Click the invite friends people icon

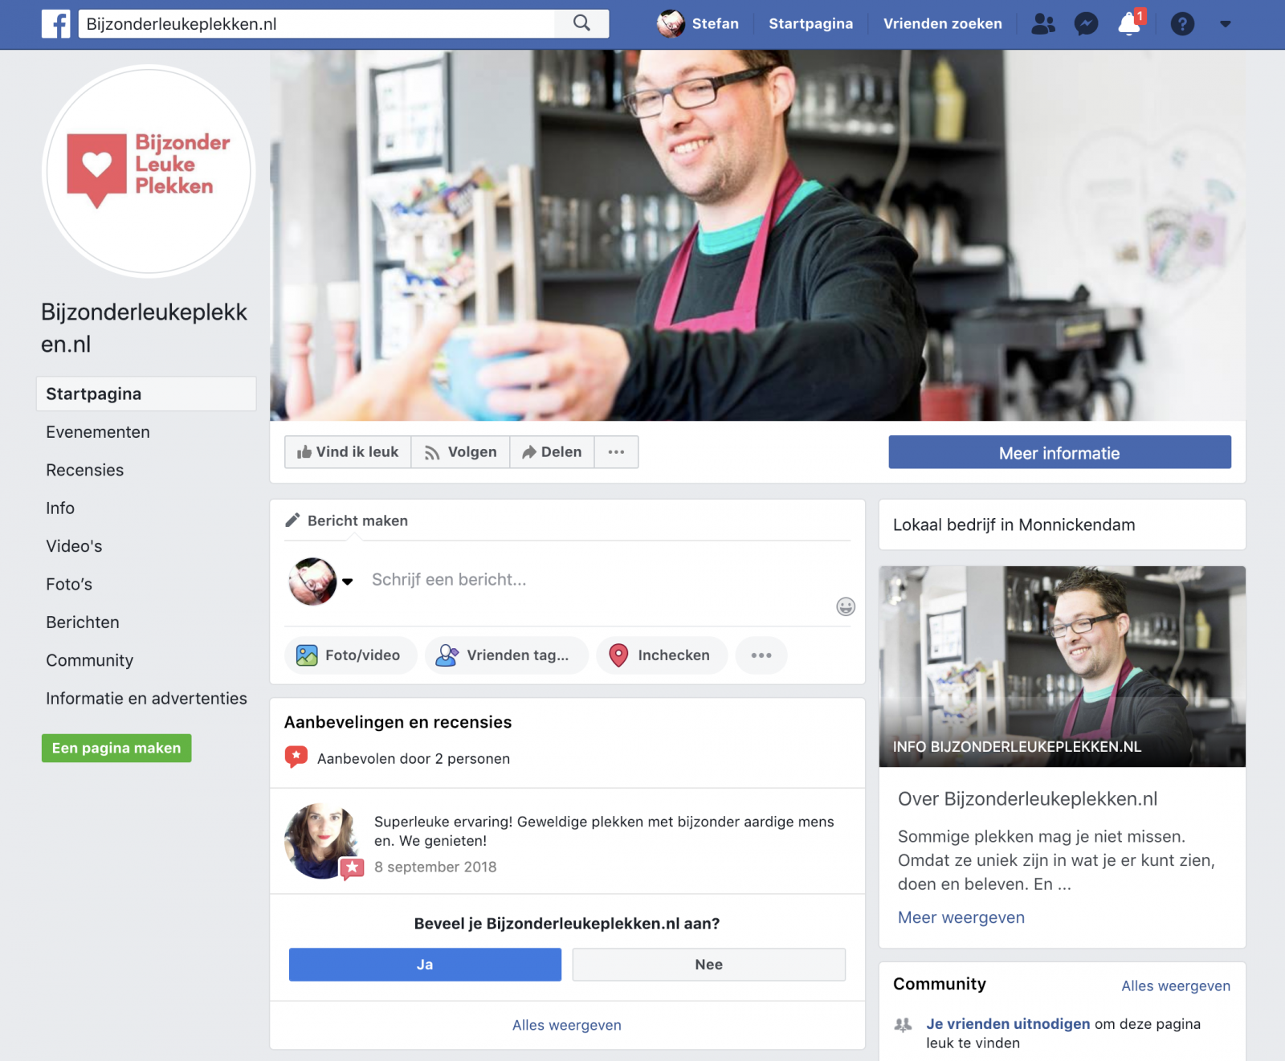(x=904, y=1025)
